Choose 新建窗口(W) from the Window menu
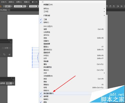Image resolution: width=125 pixels, height=103 pixels. click(72, 4)
